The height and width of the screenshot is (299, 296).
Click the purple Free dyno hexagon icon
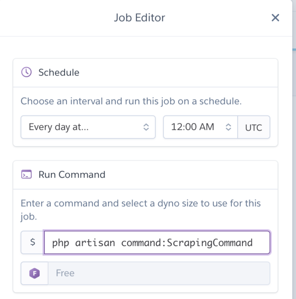(35, 273)
